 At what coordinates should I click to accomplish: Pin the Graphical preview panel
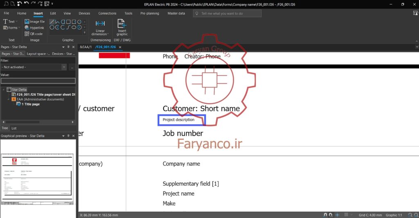tap(68, 136)
